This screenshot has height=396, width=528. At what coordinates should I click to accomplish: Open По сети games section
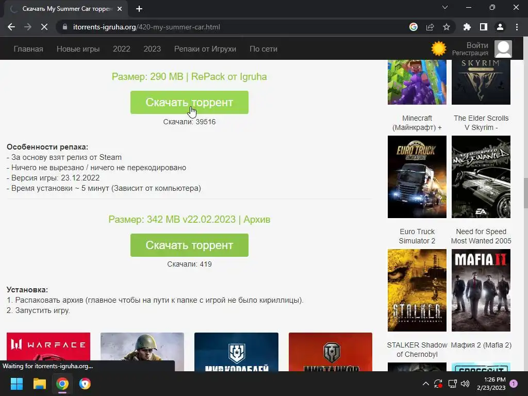tap(263, 49)
